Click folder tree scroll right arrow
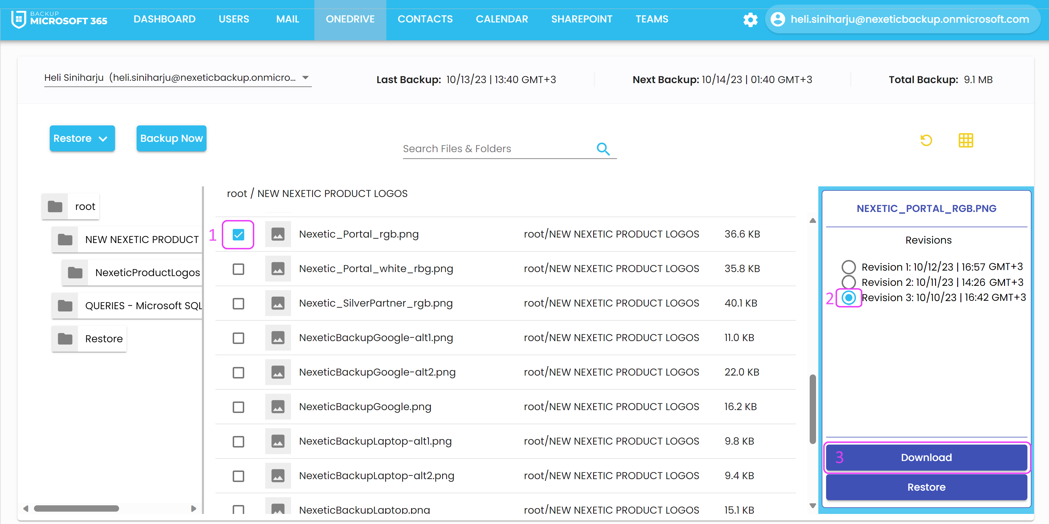 tap(193, 508)
